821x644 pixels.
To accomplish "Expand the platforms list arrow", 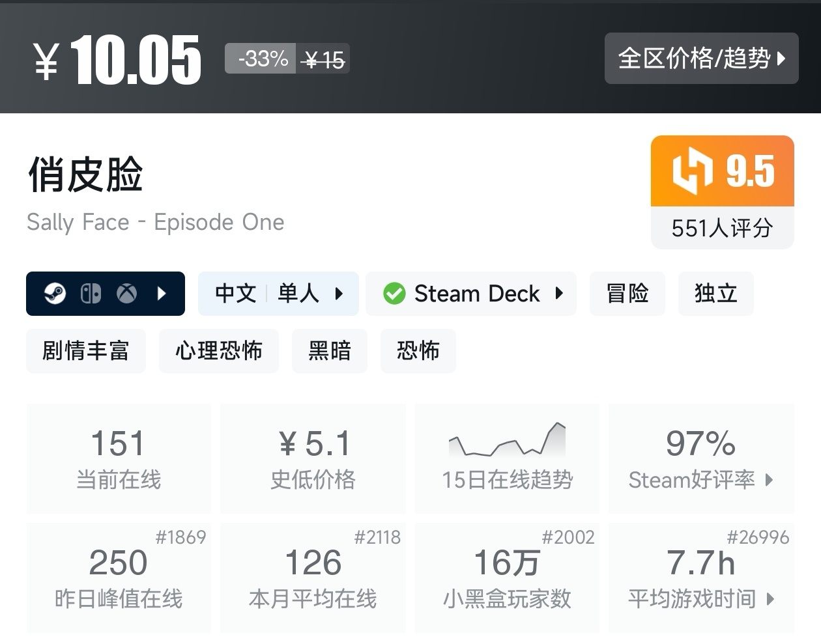I will point(162,294).
